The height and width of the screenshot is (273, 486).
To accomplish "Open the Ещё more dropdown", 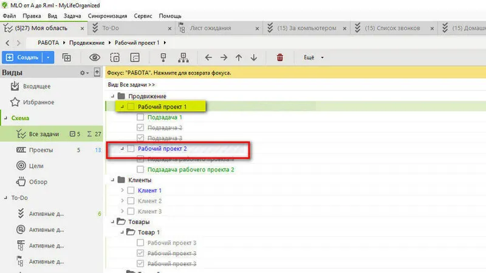I will 313,57.
